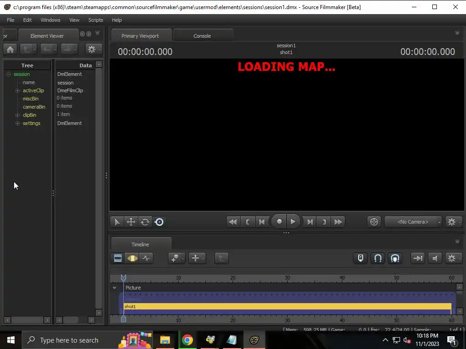The image size is (466, 349).
Task: Jump to next clip bracket button
Action: pyautogui.click(x=324, y=222)
